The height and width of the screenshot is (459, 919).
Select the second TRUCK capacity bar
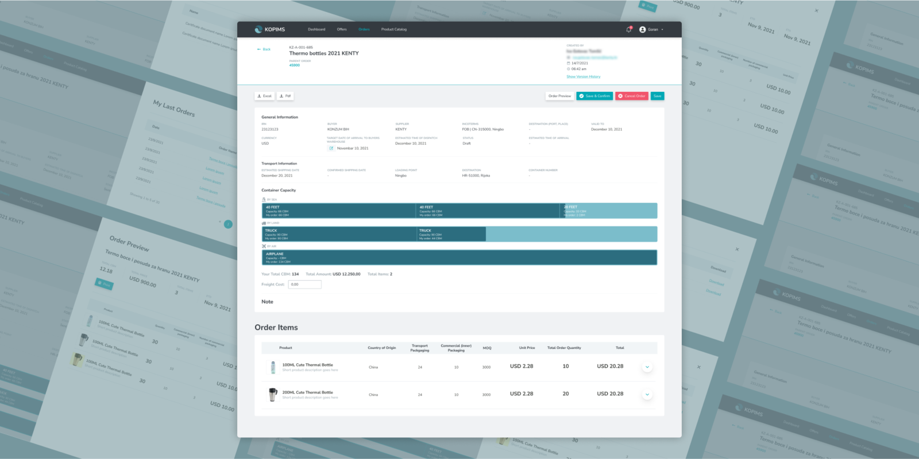(x=451, y=234)
